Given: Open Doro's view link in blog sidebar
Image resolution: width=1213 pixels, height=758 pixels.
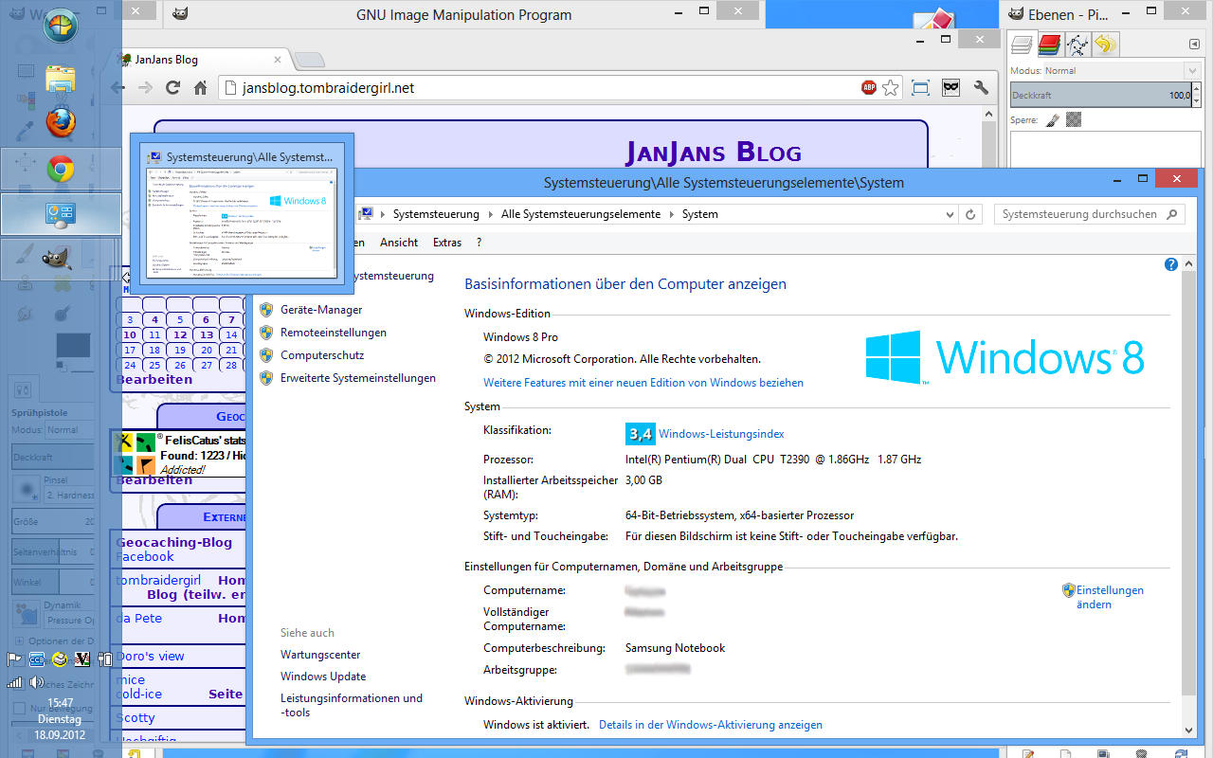Looking at the screenshot, I should click(x=151, y=656).
